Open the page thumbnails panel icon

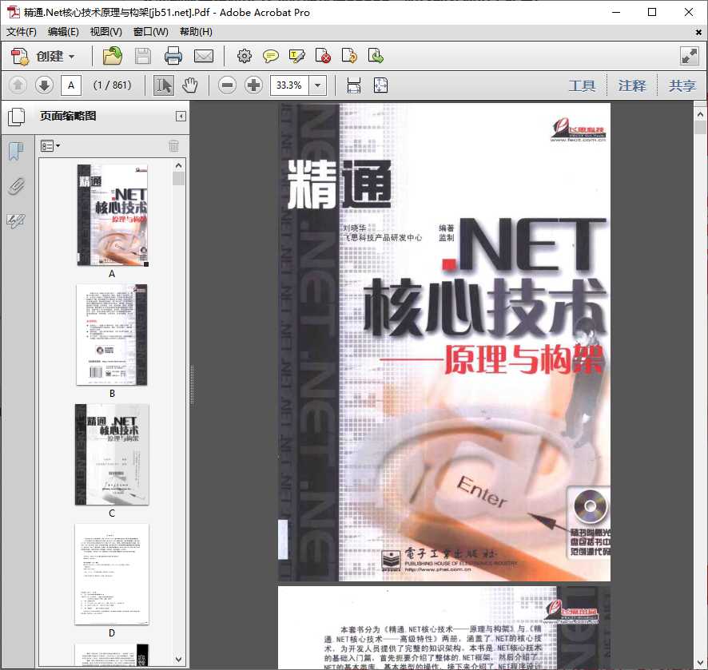[18, 116]
